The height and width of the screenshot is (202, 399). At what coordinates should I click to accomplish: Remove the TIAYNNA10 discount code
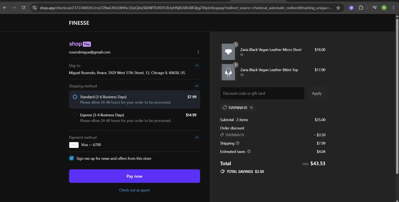coord(251,108)
